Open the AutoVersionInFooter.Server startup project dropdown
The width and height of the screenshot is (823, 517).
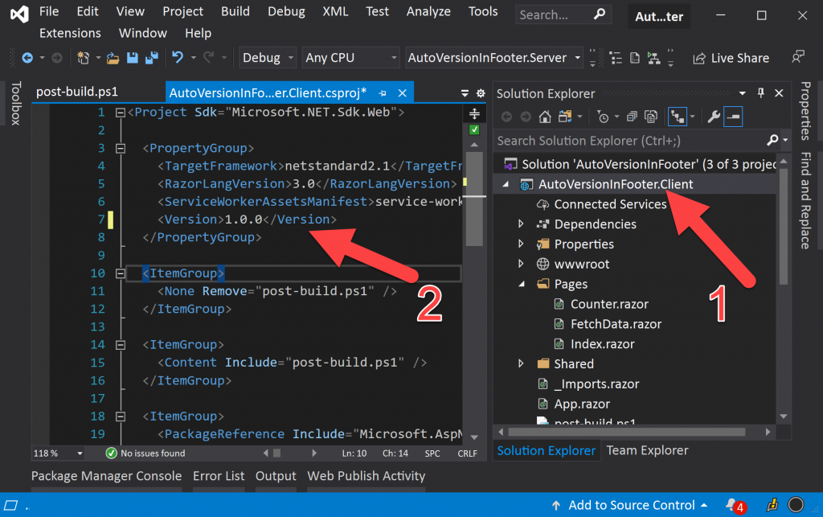(493, 58)
